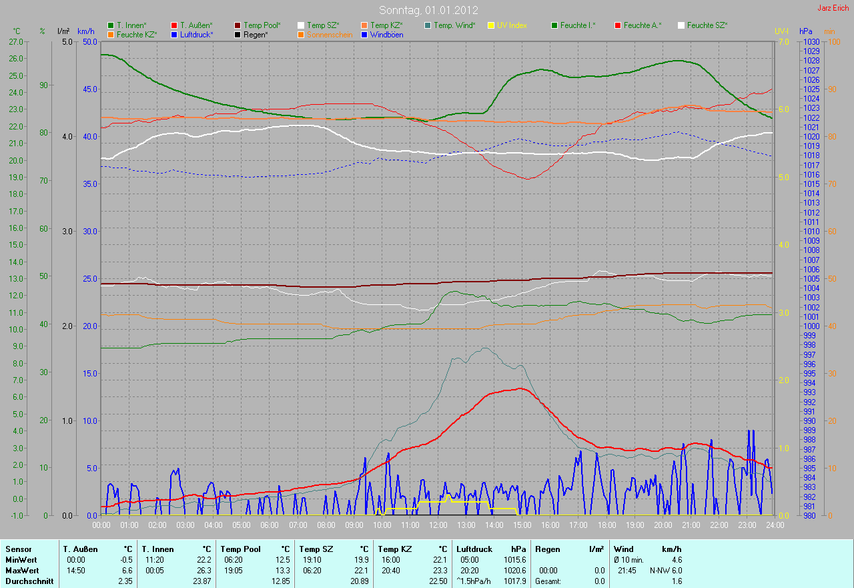Click the blue Windböen legend square
Screen dimensions: 854x588
(x=364, y=35)
